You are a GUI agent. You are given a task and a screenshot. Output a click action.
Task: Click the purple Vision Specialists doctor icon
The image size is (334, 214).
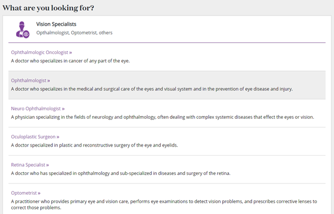click(x=22, y=29)
